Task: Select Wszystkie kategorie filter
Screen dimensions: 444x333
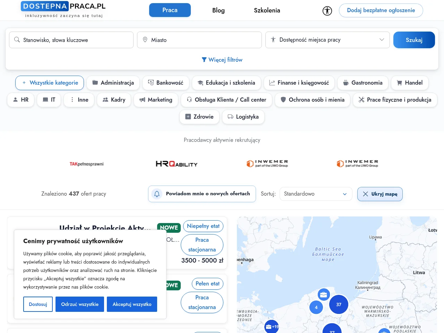Action: pos(50,83)
